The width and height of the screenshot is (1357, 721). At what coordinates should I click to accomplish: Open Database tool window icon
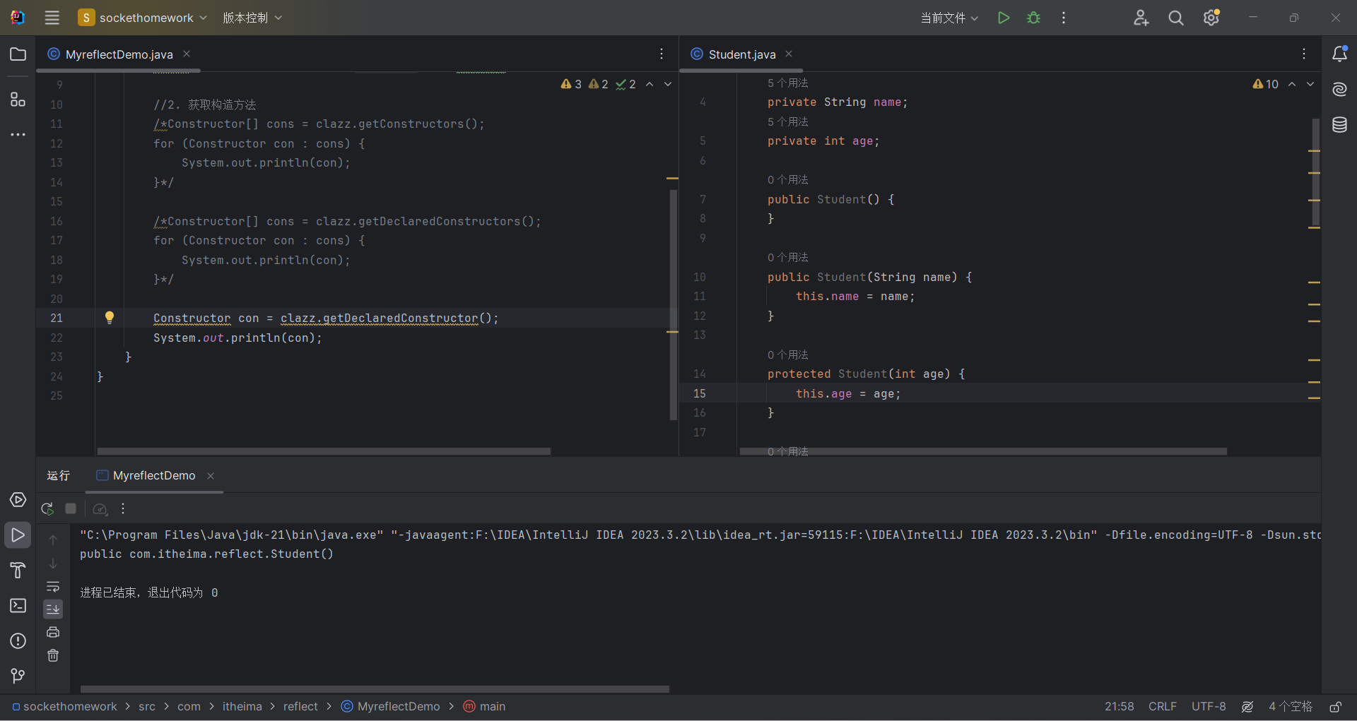tap(1339, 125)
